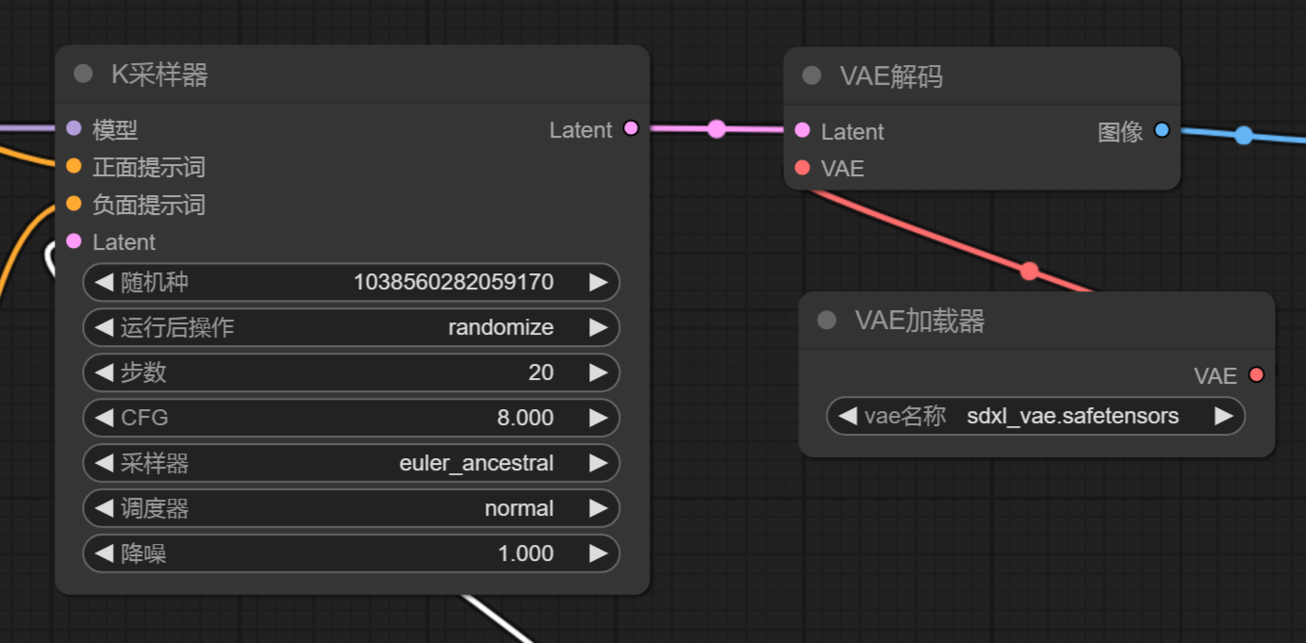Open the vae名称 sdxl_vae.safetensors dropdown
1306x643 pixels.
point(1036,416)
